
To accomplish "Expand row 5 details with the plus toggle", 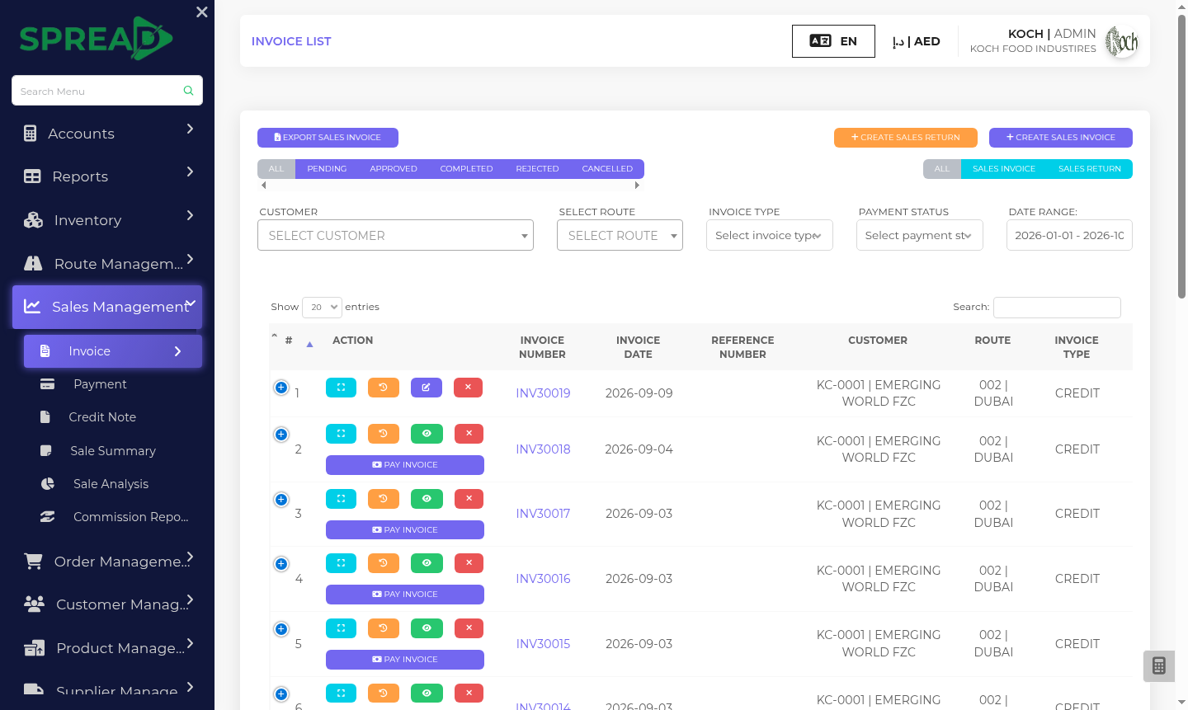I will [x=281, y=629].
